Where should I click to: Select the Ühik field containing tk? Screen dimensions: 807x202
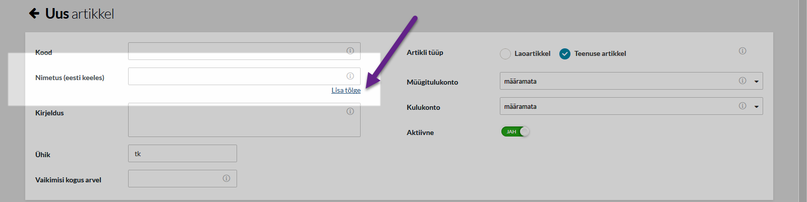click(x=183, y=154)
